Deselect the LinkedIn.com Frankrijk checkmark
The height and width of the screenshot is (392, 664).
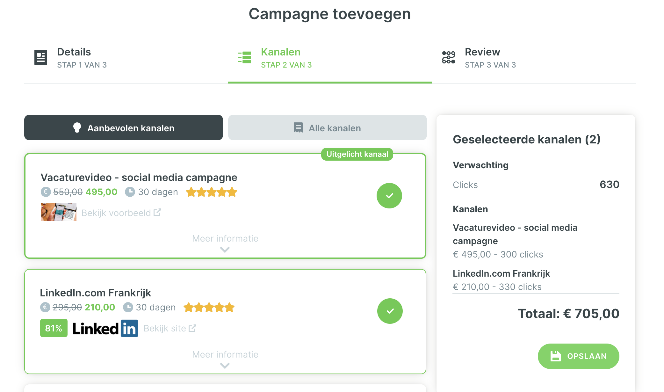click(x=390, y=311)
